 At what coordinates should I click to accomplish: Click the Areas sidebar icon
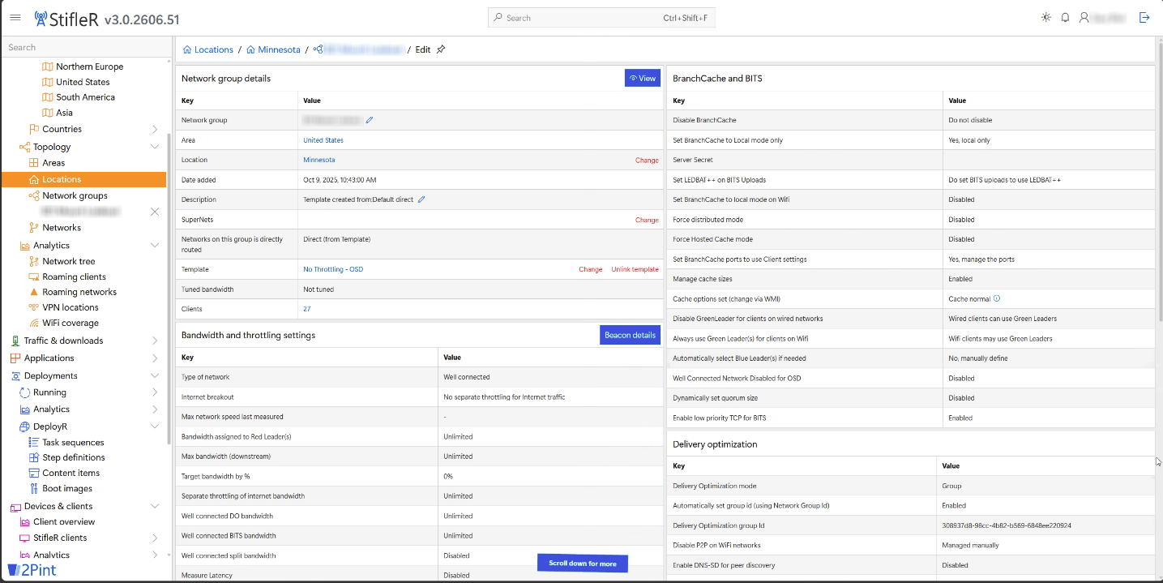[34, 163]
